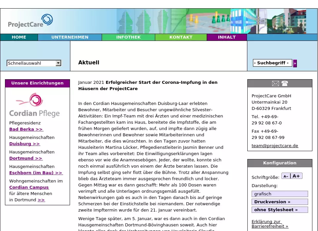The height and width of the screenshot is (231, 318).
Task: Increase font size with A+ button
Action: 296,176
